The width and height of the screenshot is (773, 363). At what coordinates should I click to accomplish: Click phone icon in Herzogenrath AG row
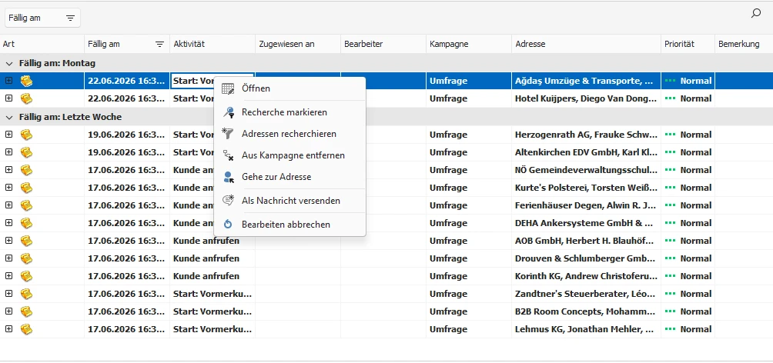pos(26,135)
